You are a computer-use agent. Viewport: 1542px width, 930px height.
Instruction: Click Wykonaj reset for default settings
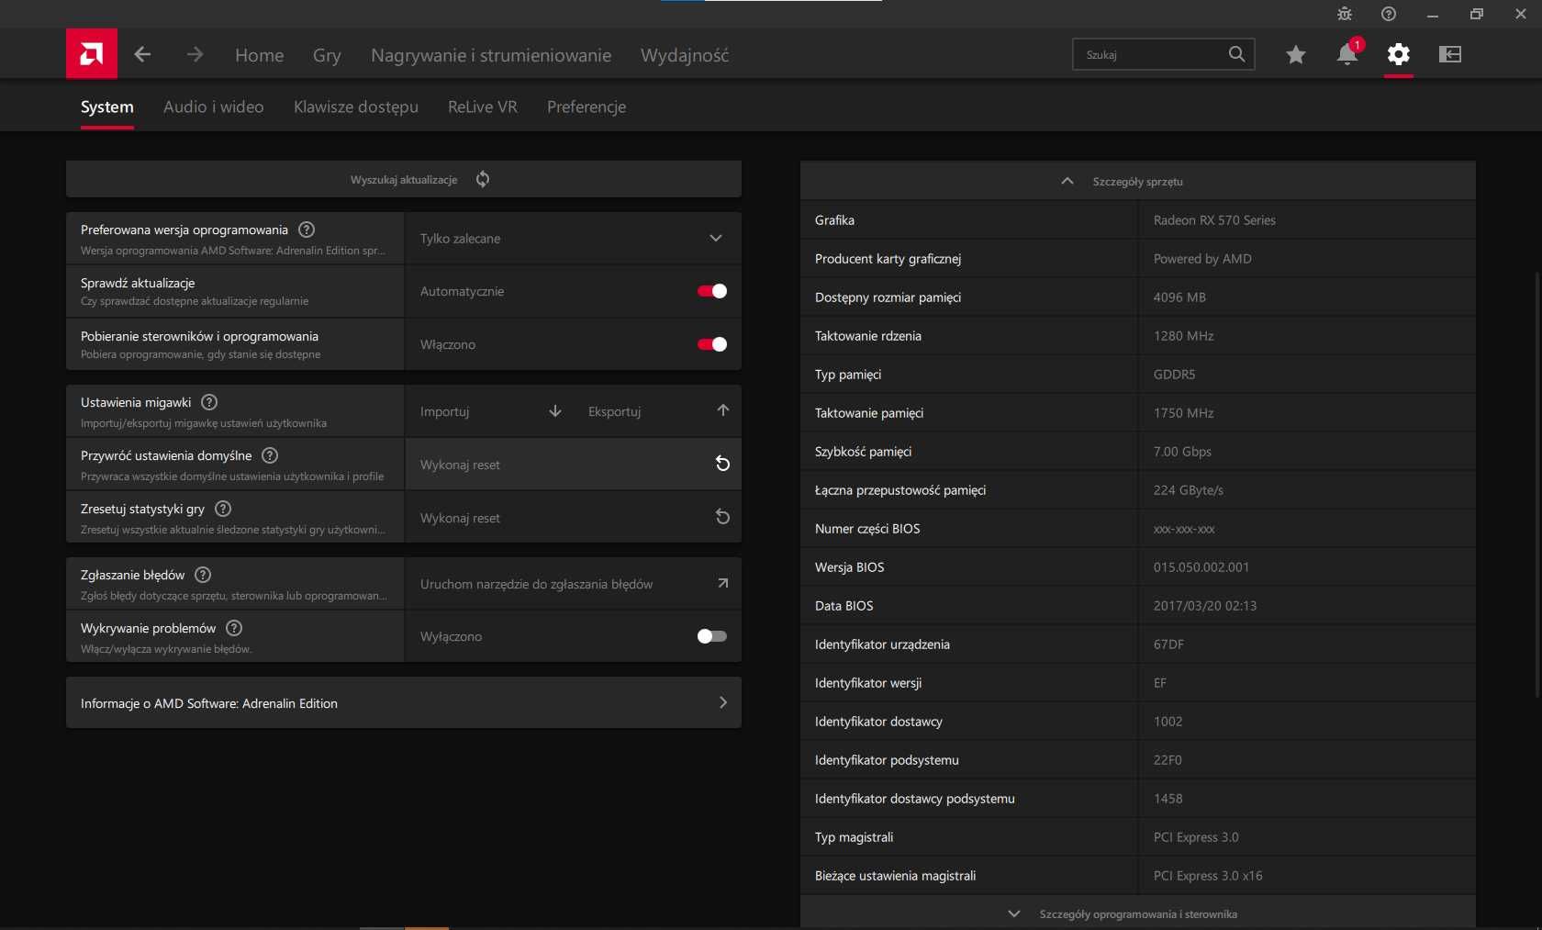click(x=574, y=465)
